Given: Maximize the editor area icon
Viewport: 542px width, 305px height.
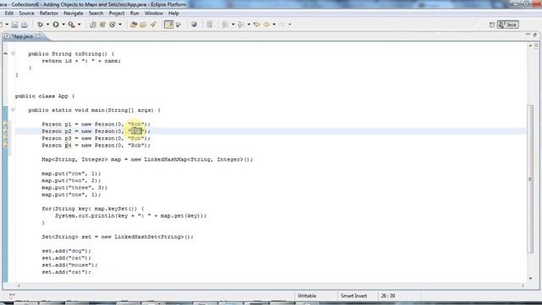Looking at the screenshot, I should [535, 35].
